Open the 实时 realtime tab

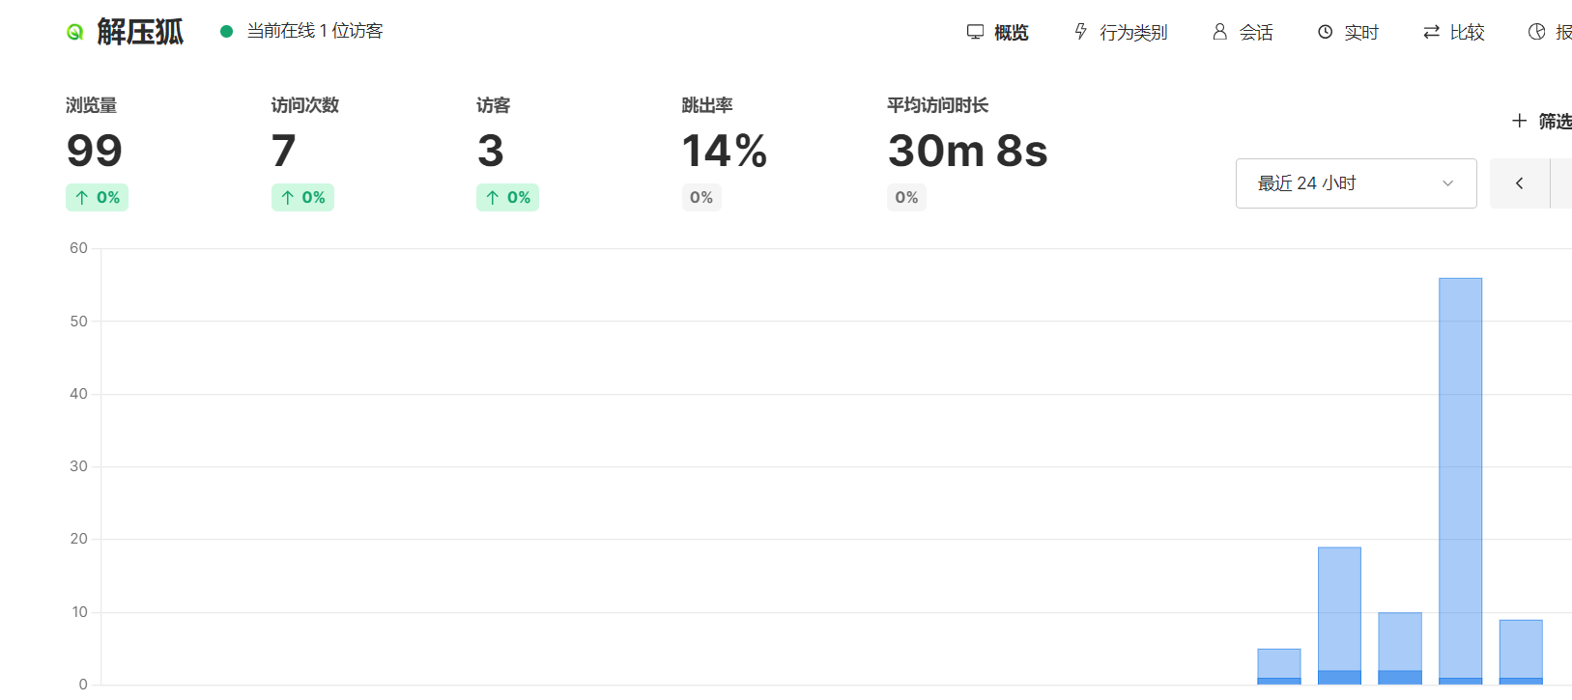(x=1348, y=32)
